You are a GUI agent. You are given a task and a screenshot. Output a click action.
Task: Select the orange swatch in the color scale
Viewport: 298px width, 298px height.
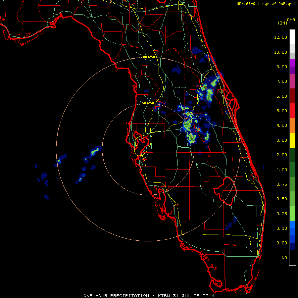(292, 125)
